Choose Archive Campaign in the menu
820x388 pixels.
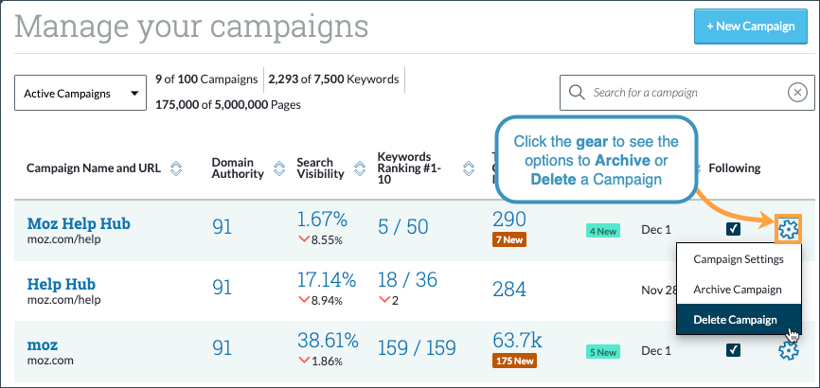[739, 290]
